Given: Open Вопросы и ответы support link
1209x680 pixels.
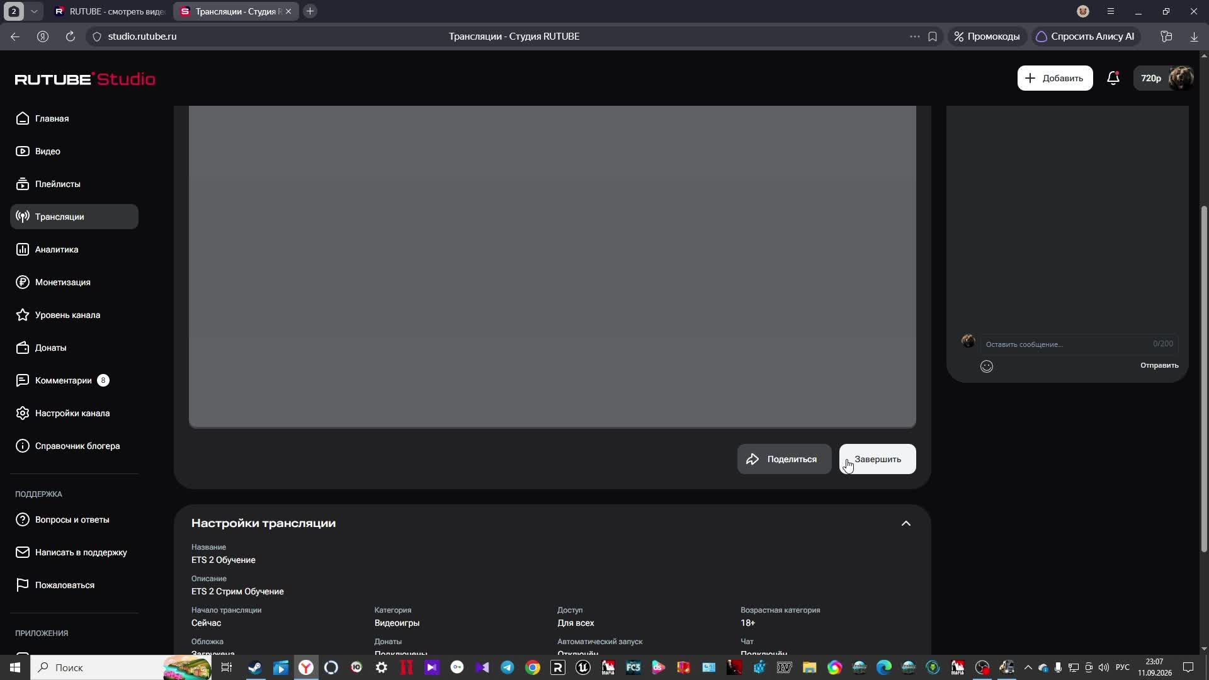Looking at the screenshot, I should click(x=74, y=519).
